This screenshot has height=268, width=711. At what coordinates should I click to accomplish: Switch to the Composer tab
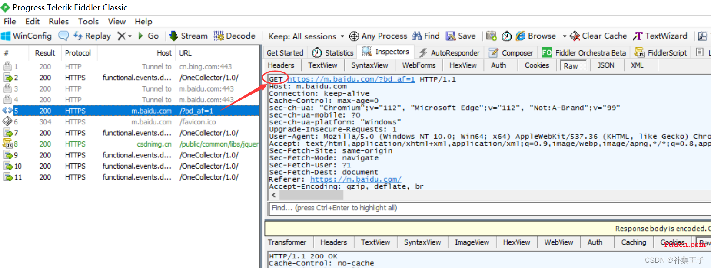[511, 53]
